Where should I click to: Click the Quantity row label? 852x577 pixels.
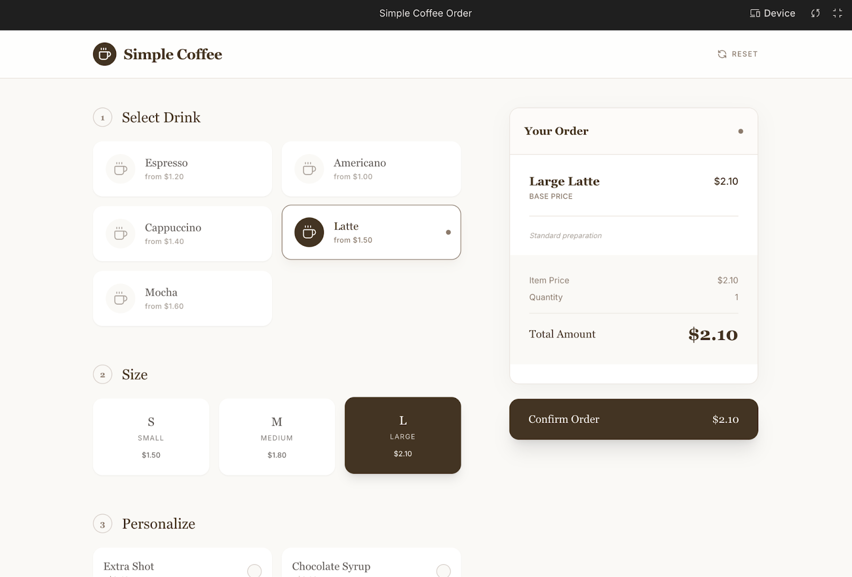(546, 297)
